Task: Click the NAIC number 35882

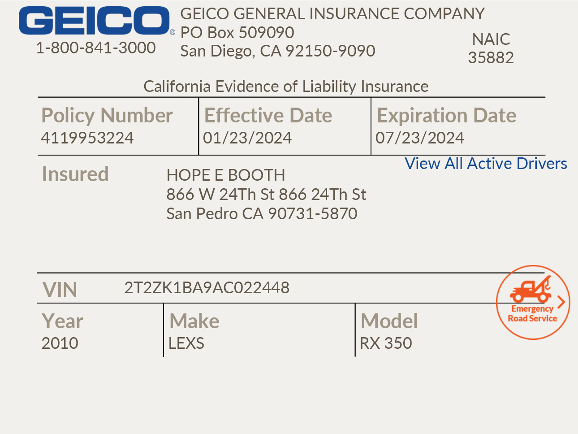Action: point(491,57)
